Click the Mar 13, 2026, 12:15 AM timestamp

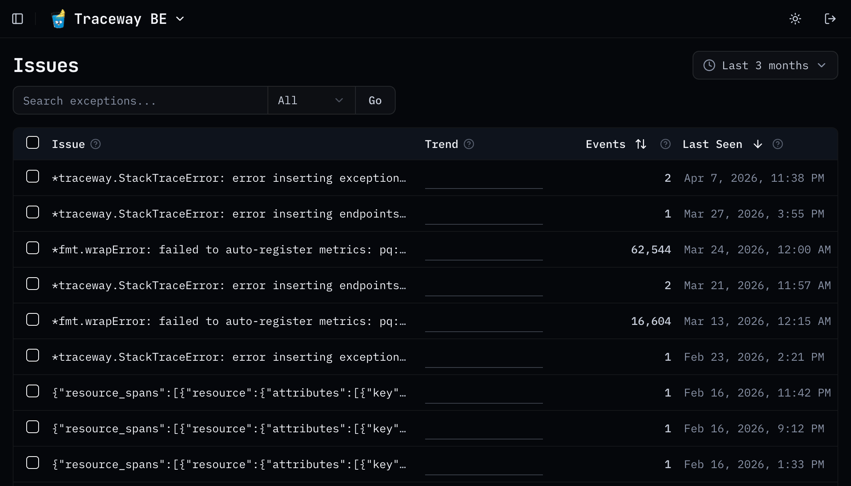[757, 321]
